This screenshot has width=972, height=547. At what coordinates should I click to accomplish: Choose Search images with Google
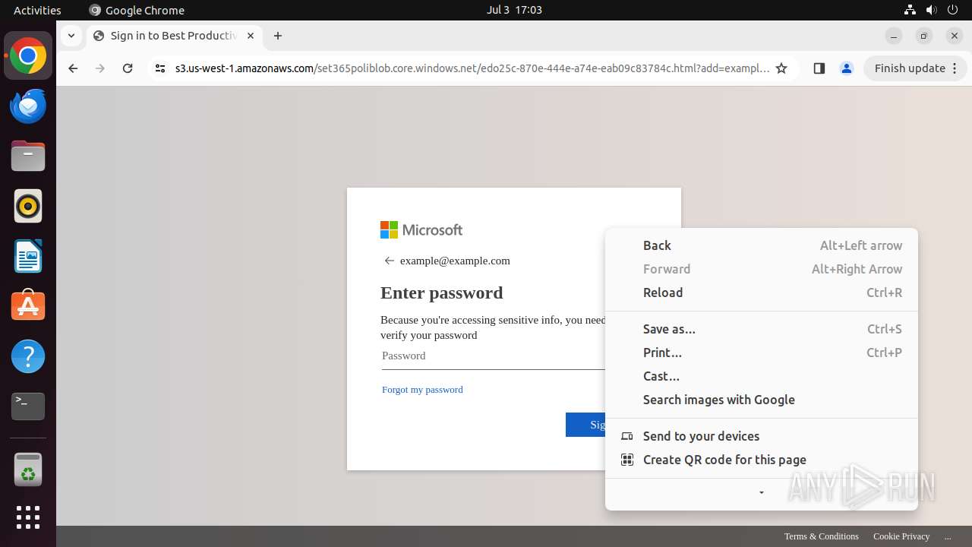(x=762, y=400)
